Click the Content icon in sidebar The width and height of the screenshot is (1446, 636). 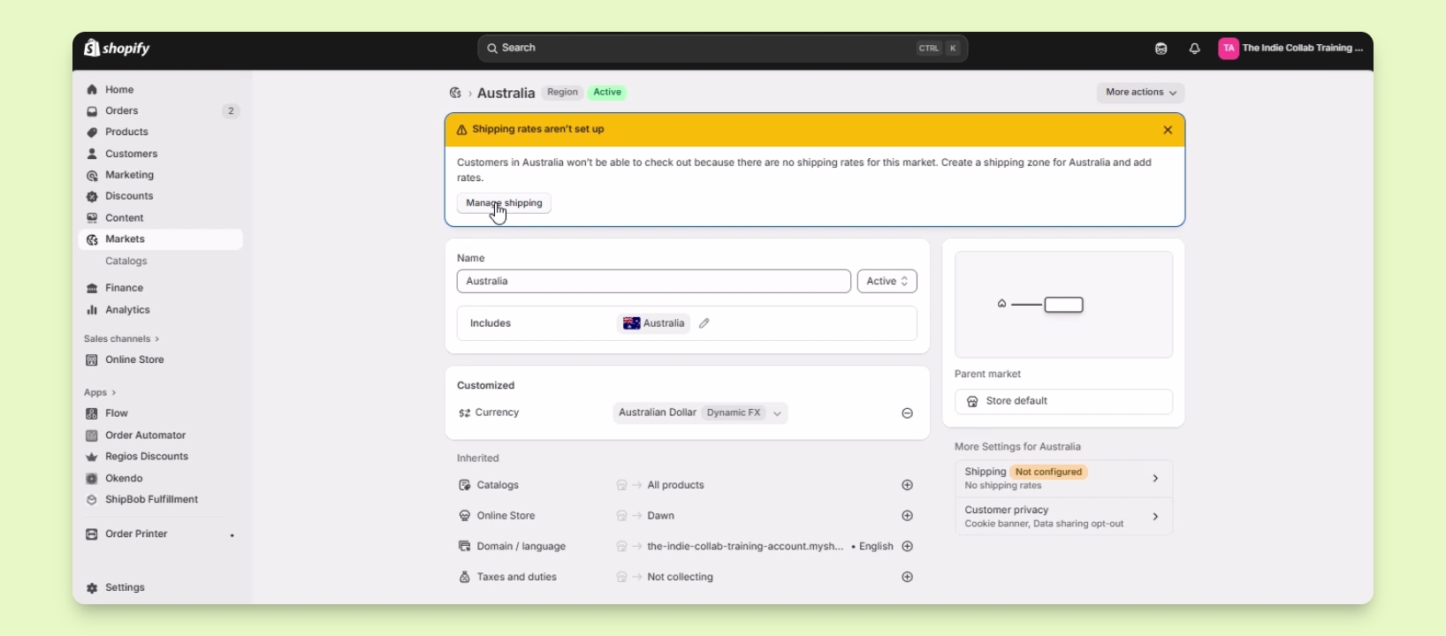[x=92, y=218]
